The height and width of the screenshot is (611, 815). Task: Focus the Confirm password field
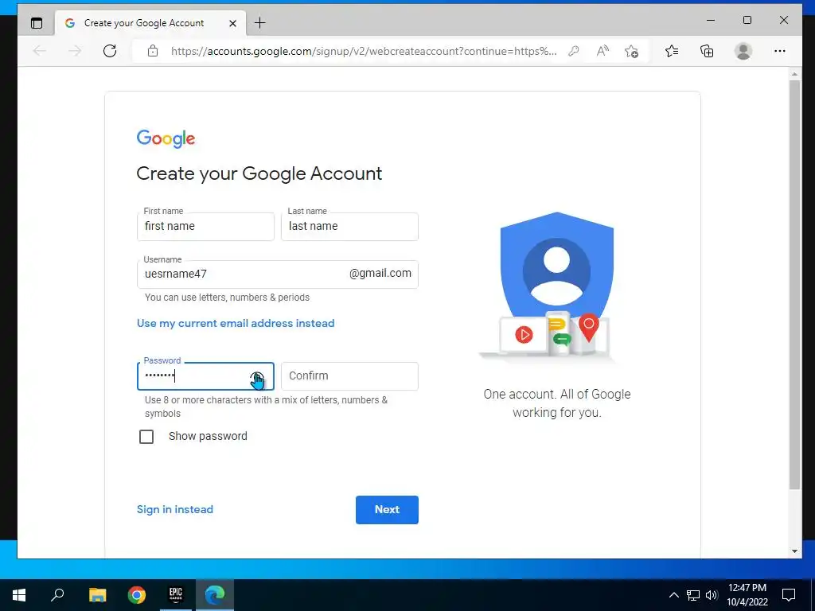[x=349, y=376]
